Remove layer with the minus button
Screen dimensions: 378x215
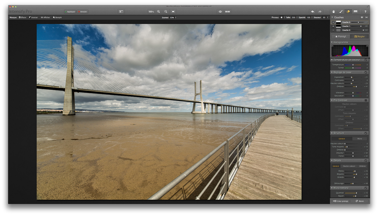[x=366, y=17]
